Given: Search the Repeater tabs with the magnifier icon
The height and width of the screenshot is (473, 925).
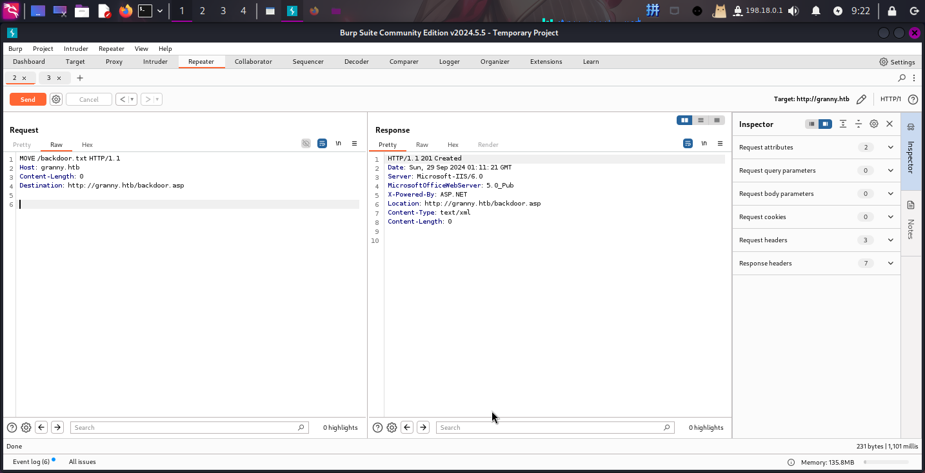Looking at the screenshot, I should click(x=902, y=78).
